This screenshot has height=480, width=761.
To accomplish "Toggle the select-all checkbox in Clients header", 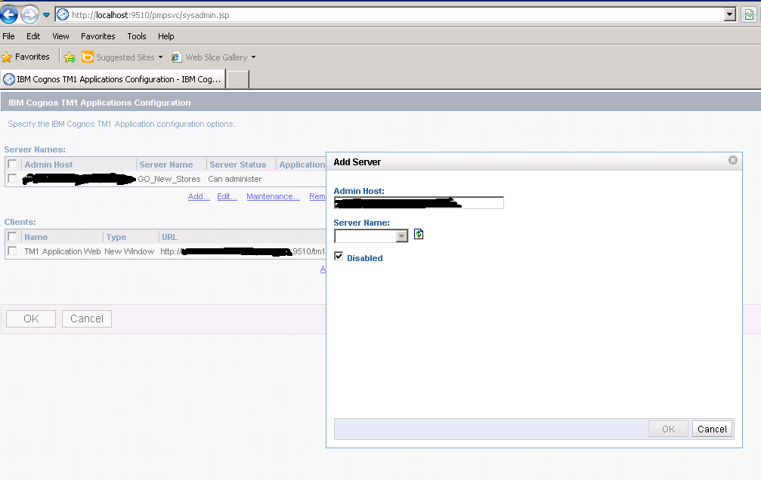I will [x=13, y=237].
